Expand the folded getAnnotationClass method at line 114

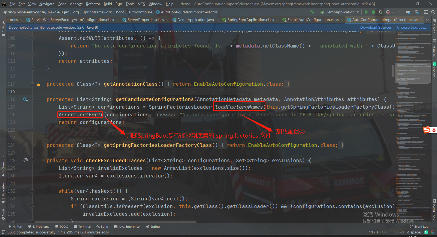pyautogui.click(x=33, y=84)
